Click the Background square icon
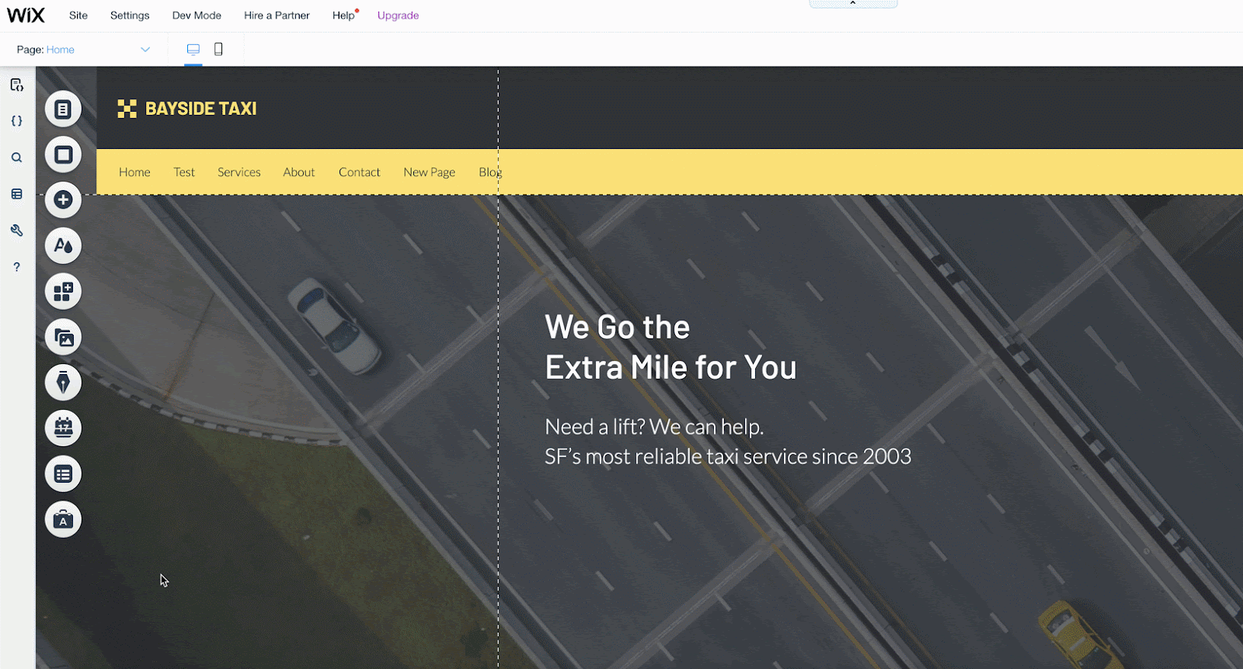This screenshot has width=1243, height=669. tap(63, 154)
